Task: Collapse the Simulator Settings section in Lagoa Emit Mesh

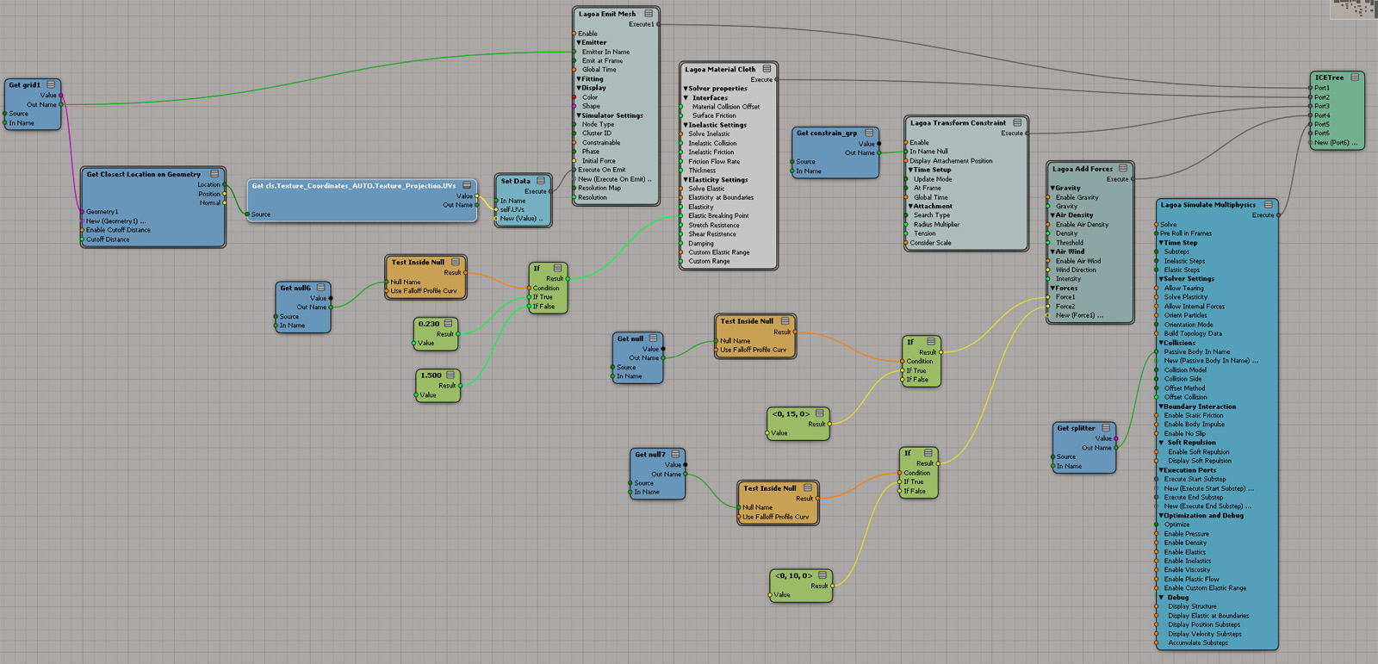Action: coord(580,115)
